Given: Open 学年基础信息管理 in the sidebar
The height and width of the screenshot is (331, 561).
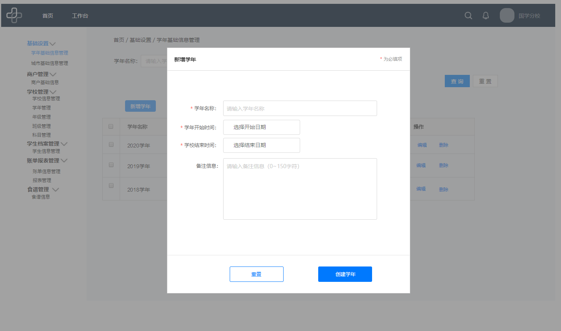Looking at the screenshot, I should click(50, 53).
